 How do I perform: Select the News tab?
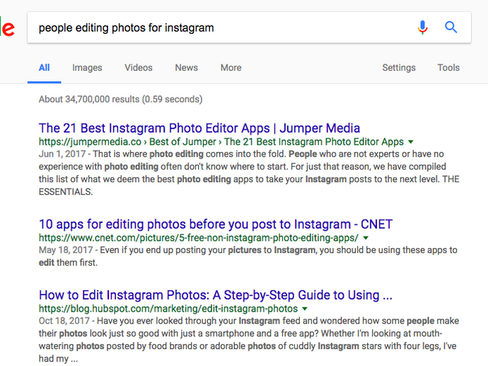186,68
